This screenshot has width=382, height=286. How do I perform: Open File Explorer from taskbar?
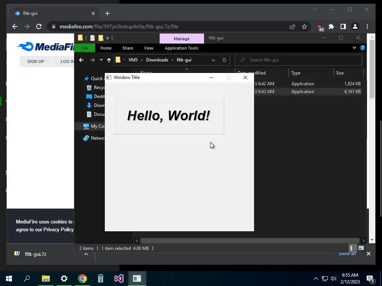click(x=46, y=279)
